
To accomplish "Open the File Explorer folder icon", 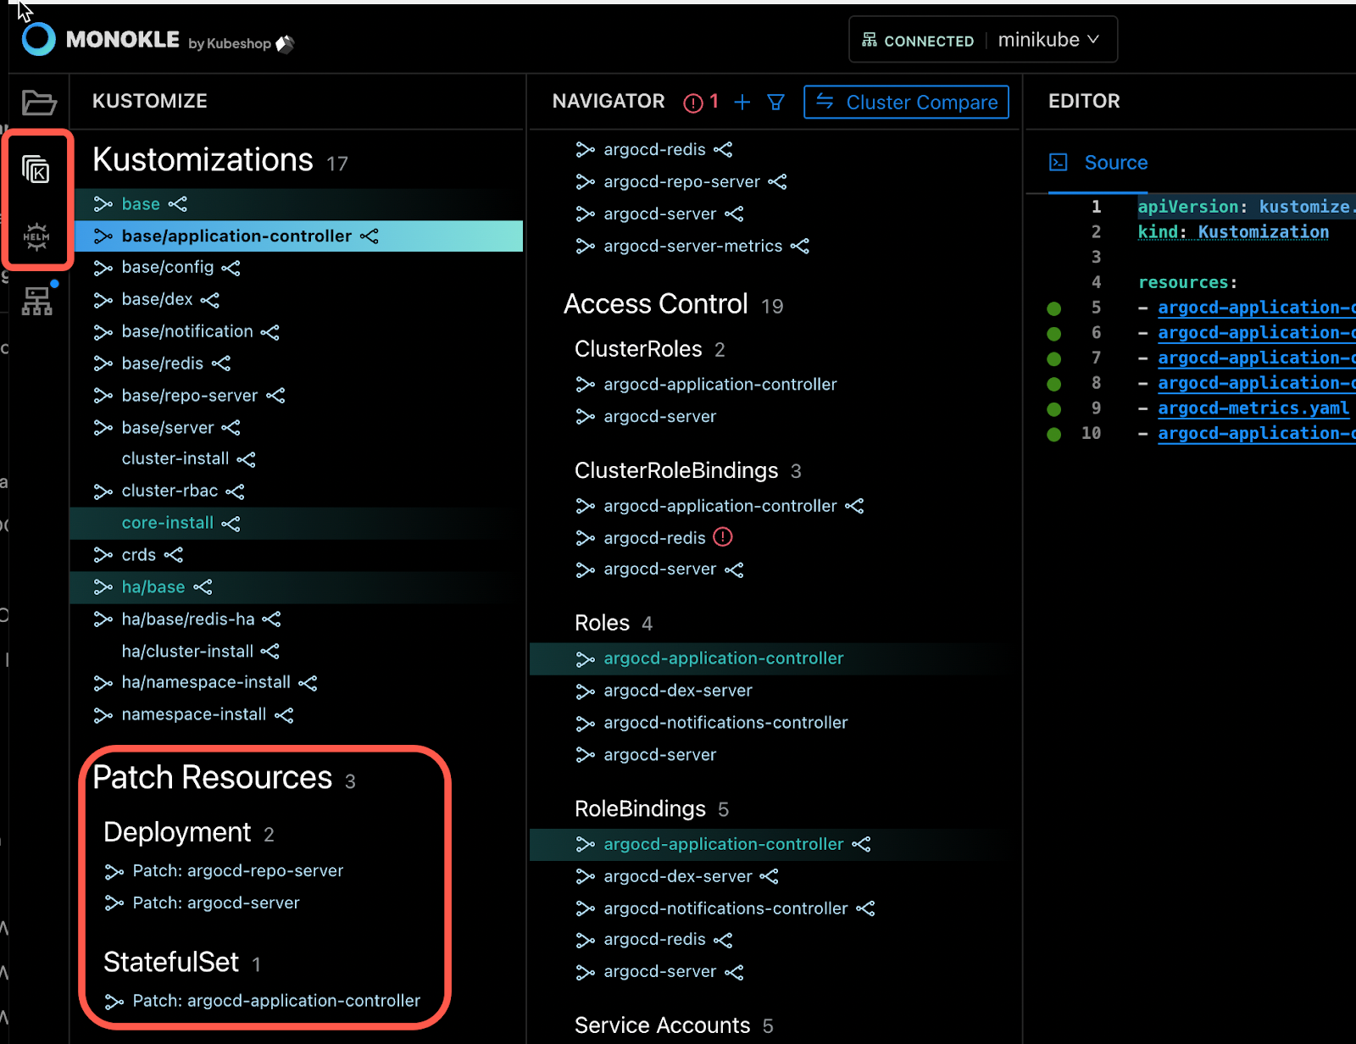I will [x=38, y=103].
